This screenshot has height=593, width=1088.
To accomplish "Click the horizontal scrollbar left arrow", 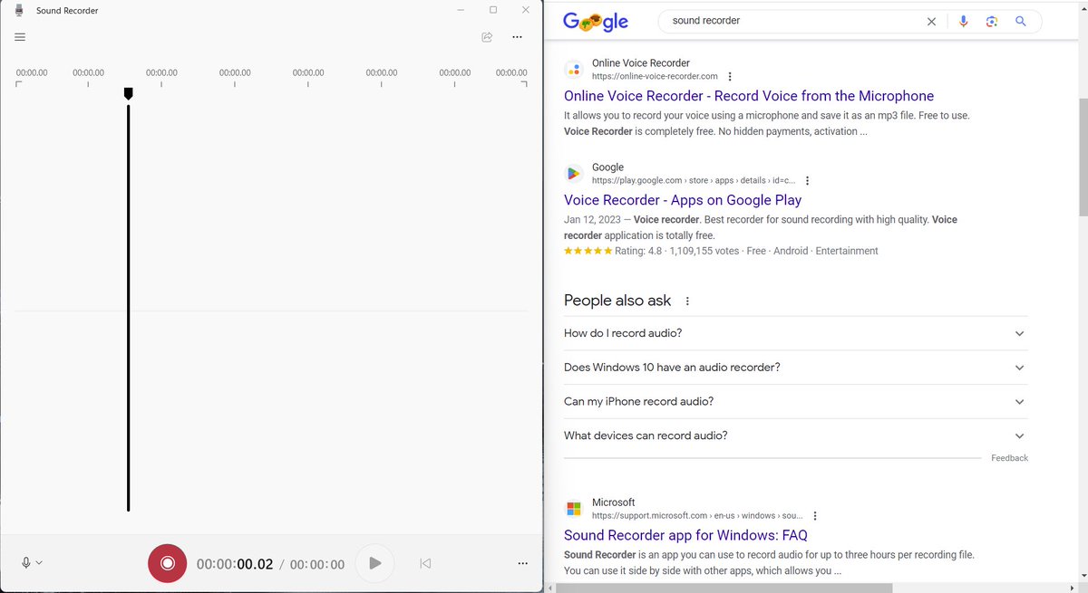I will pyautogui.click(x=549, y=588).
